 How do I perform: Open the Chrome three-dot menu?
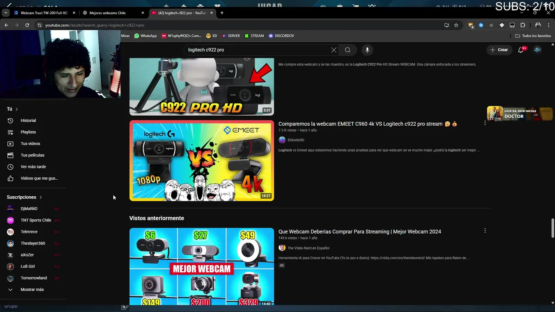pyautogui.click(x=548, y=25)
